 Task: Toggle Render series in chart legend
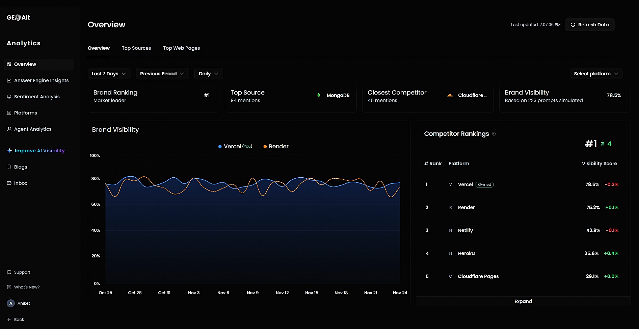(276, 146)
